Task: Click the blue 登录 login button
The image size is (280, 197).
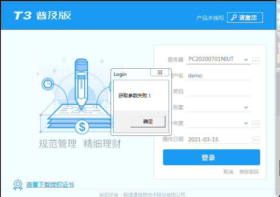Action: click(x=212, y=157)
